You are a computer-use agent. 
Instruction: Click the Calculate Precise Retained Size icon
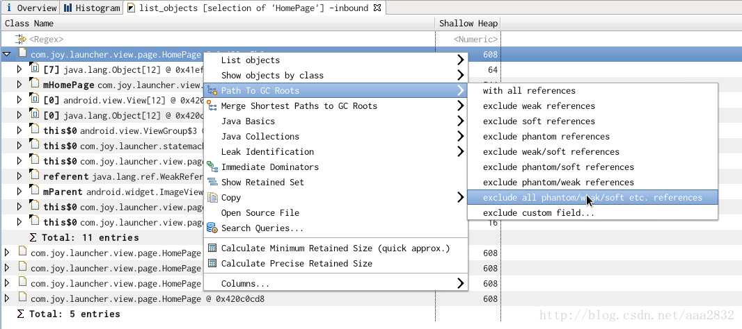[x=212, y=263]
